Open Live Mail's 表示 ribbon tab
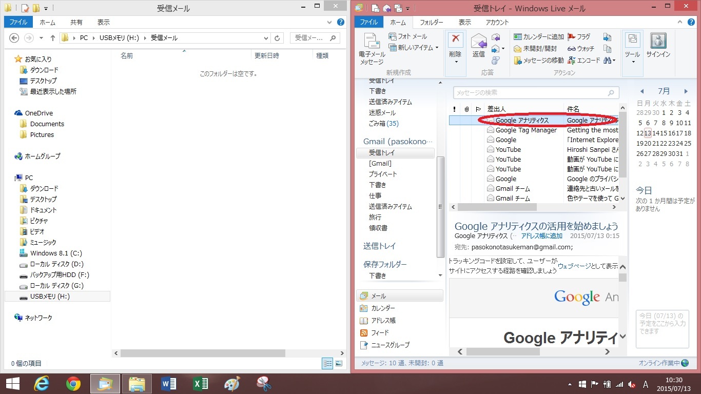Screen dimensions: 701x394 [464, 22]
